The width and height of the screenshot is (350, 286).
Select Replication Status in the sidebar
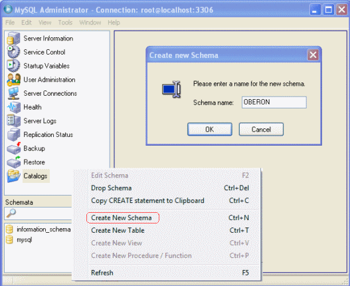coord(48,134)
